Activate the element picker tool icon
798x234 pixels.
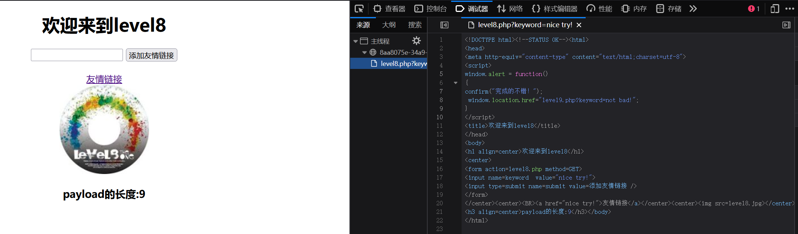[x=359, y=9]
